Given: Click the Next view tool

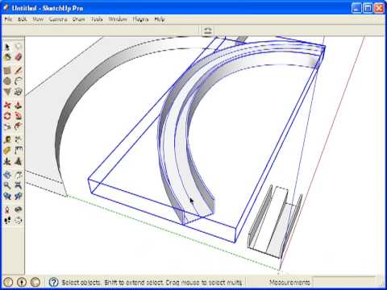Looking at the screenshot, I should pos(19,197).
